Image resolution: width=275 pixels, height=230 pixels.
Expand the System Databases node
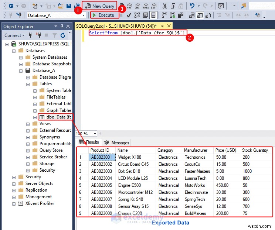21,58
